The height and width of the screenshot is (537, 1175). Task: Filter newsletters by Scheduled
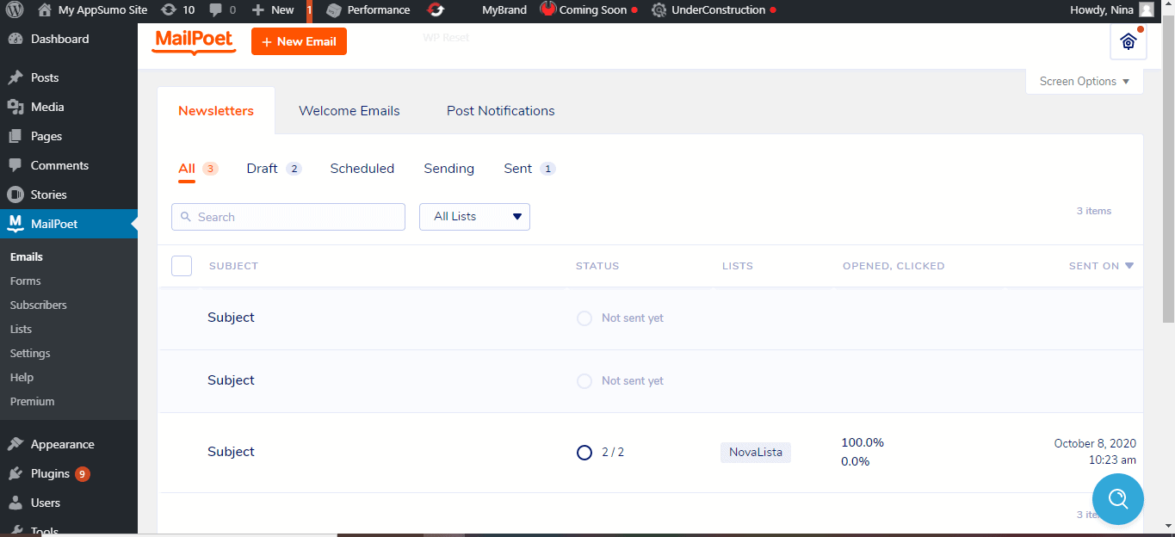(362, 169)
